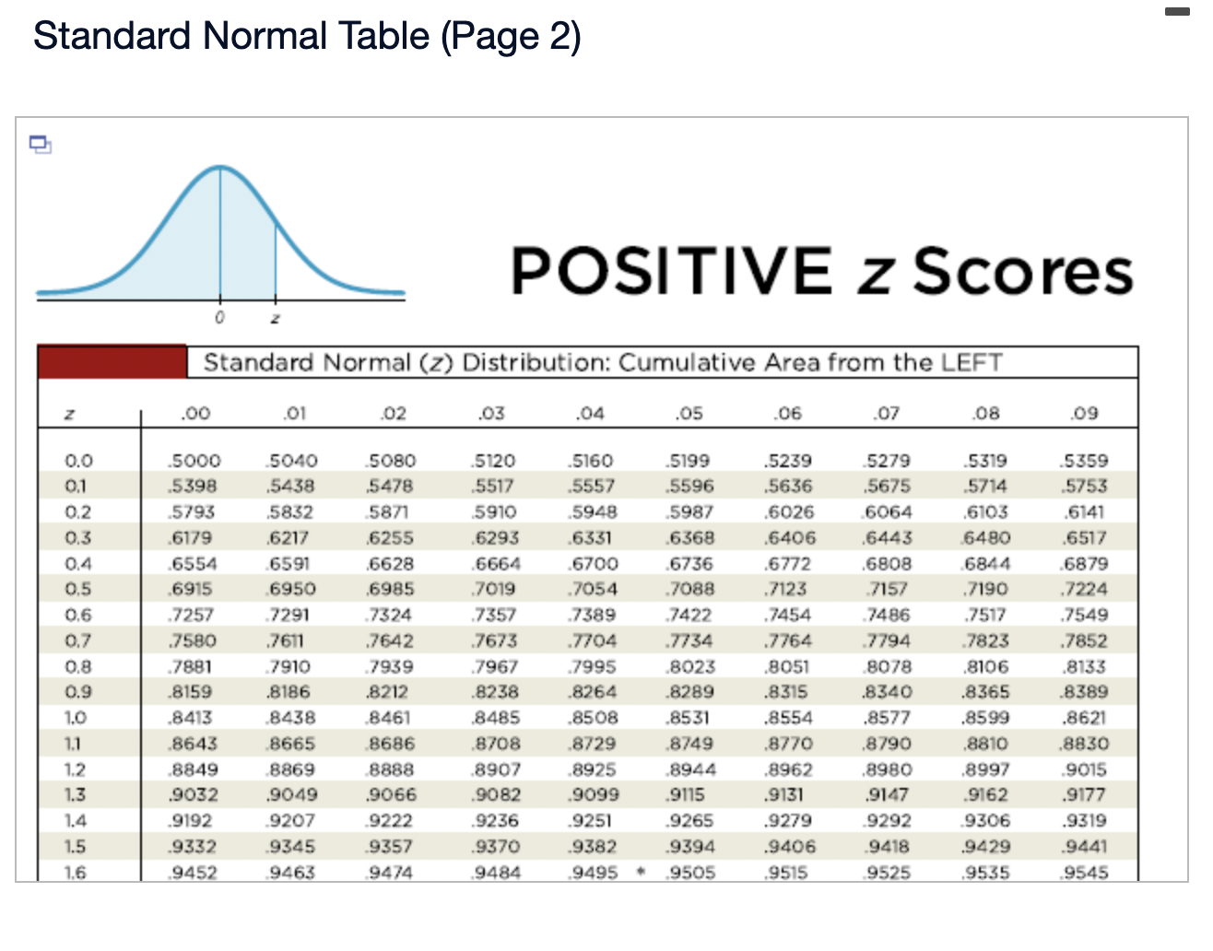Click table value .7019
Viewport: 1213px width, 951px height.
(x=492, y=590)
